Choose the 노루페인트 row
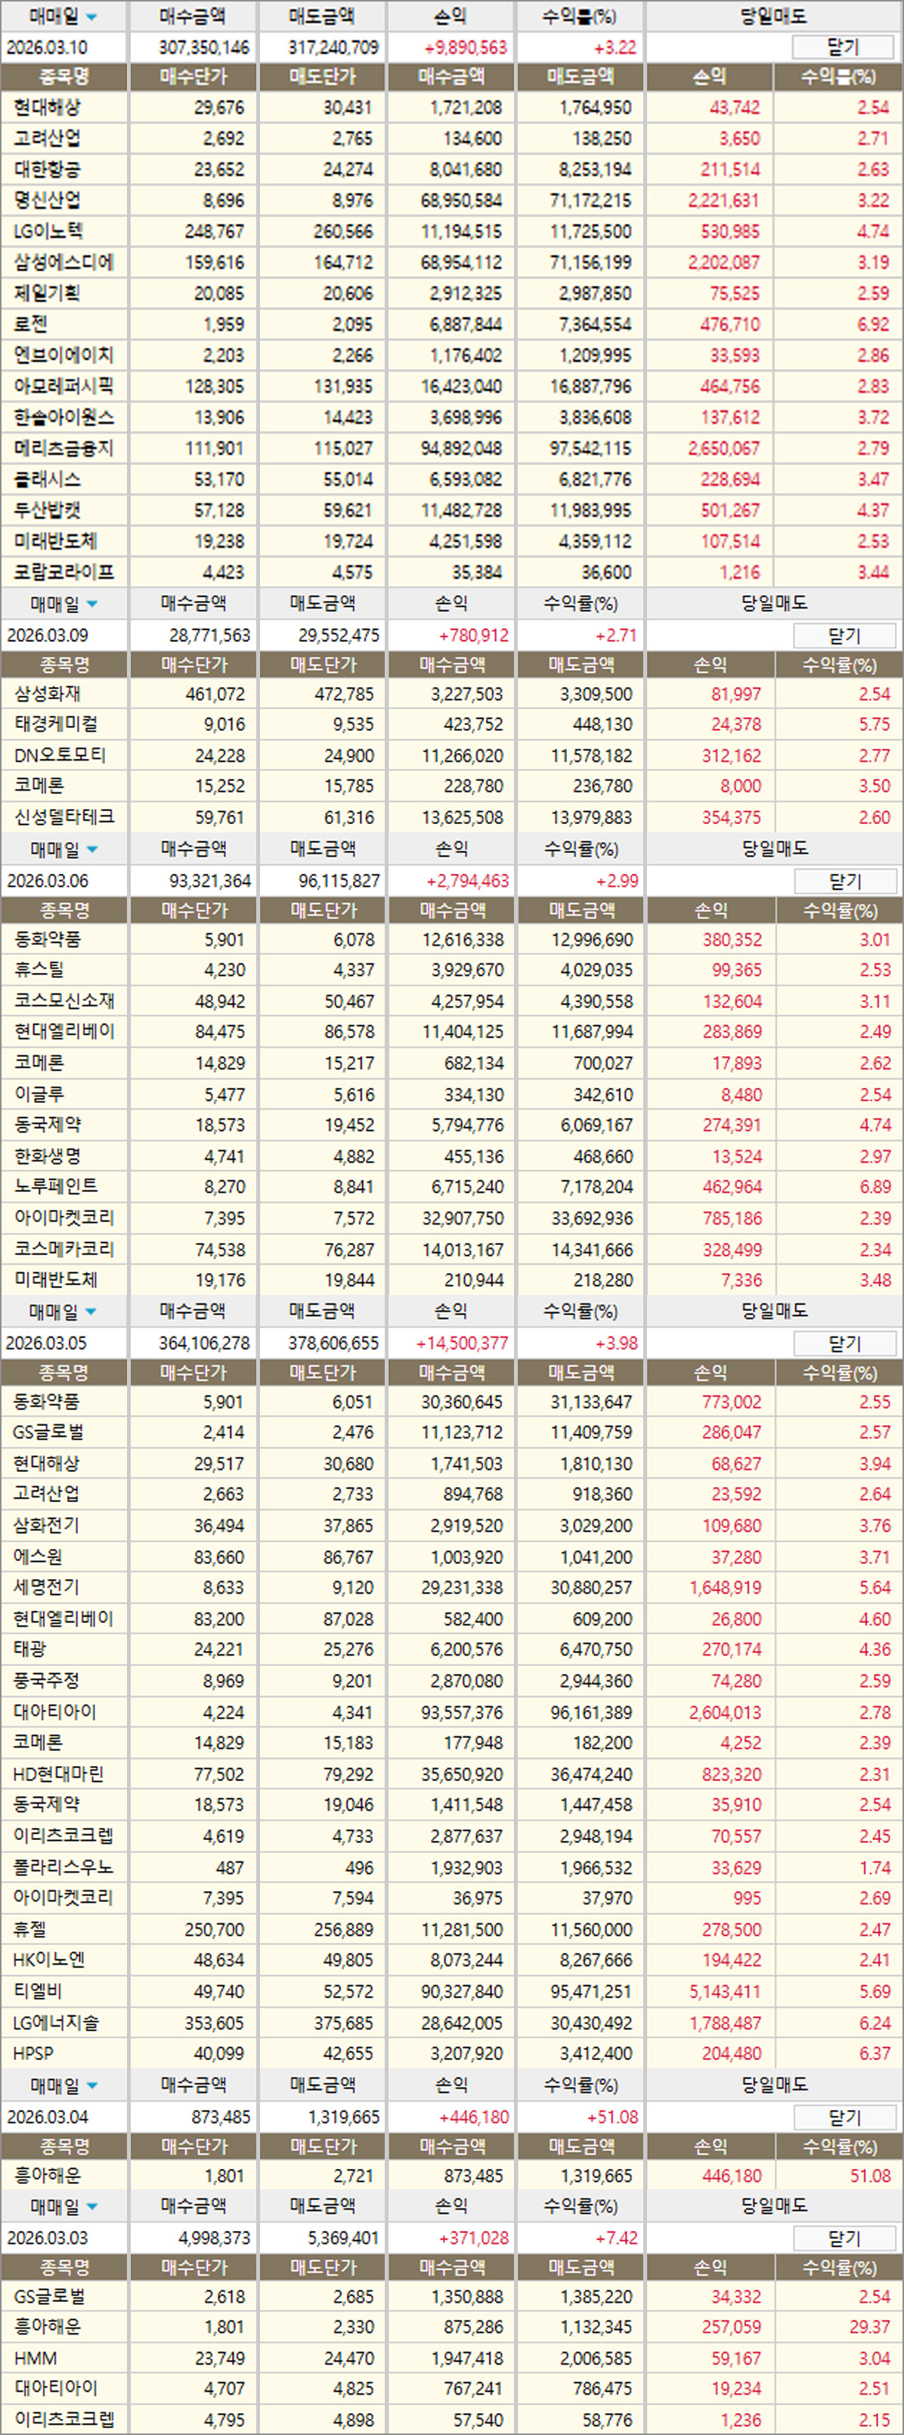904x2435 pixels. coord(56,1186)
